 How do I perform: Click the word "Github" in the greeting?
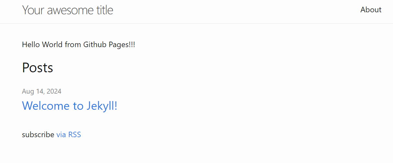[95, 45]
